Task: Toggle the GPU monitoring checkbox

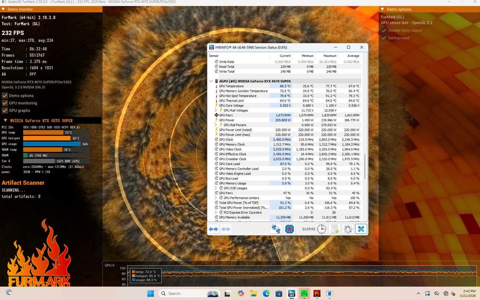Action: click(x=5, y=103)
